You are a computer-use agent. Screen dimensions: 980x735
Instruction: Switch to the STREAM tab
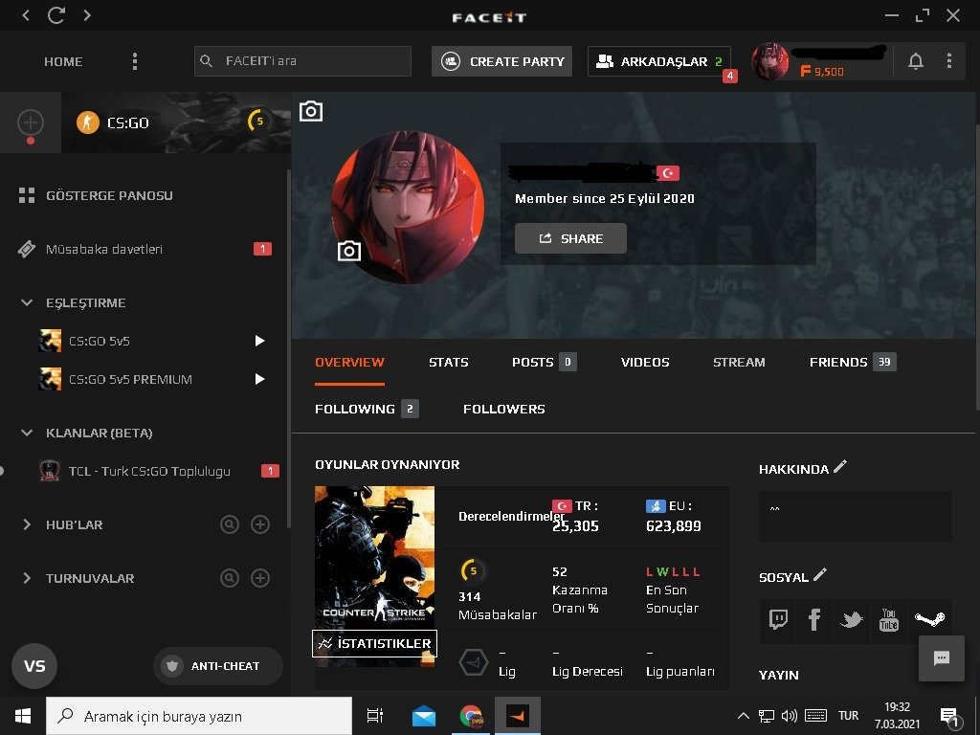click(x=739, y=363)
